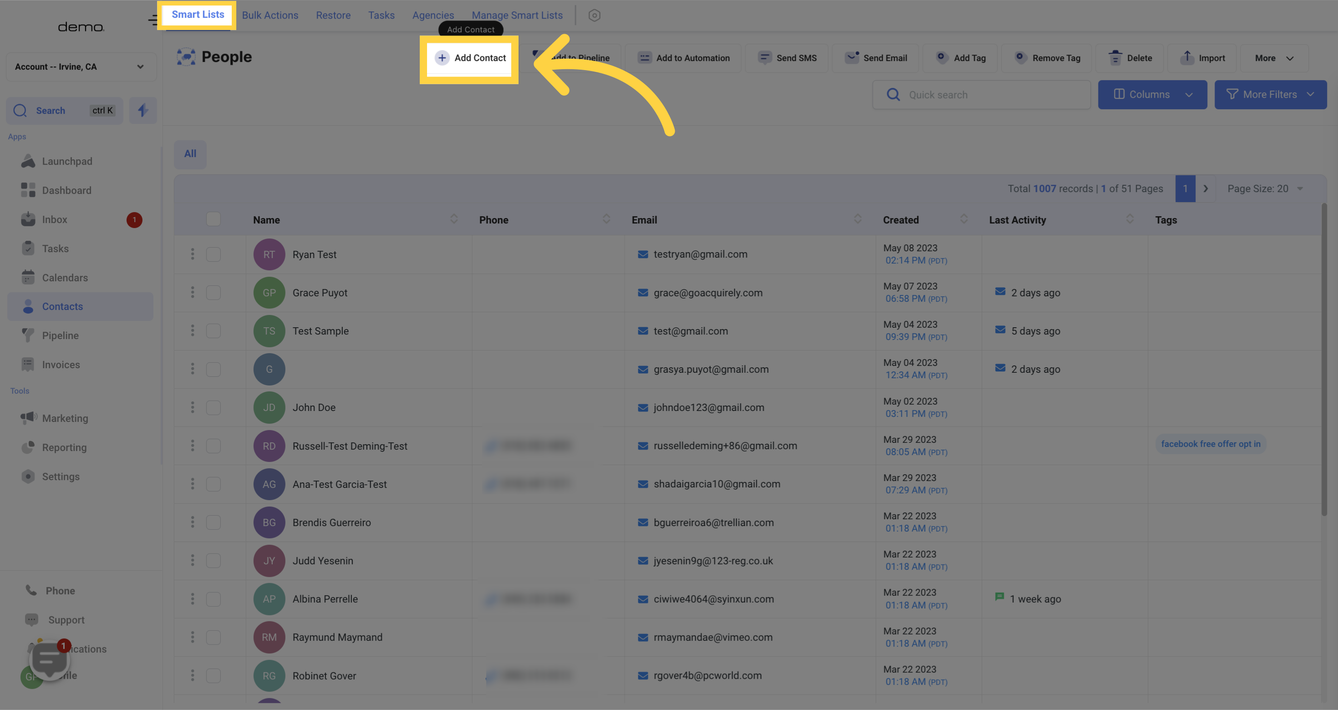Click Send Email toolbar button

[875, 58]
